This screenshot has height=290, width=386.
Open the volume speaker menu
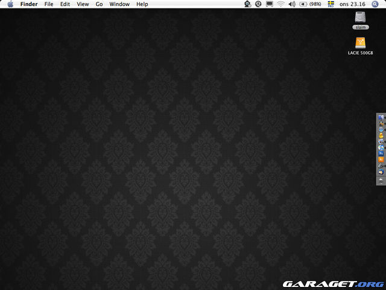[292, 4]
